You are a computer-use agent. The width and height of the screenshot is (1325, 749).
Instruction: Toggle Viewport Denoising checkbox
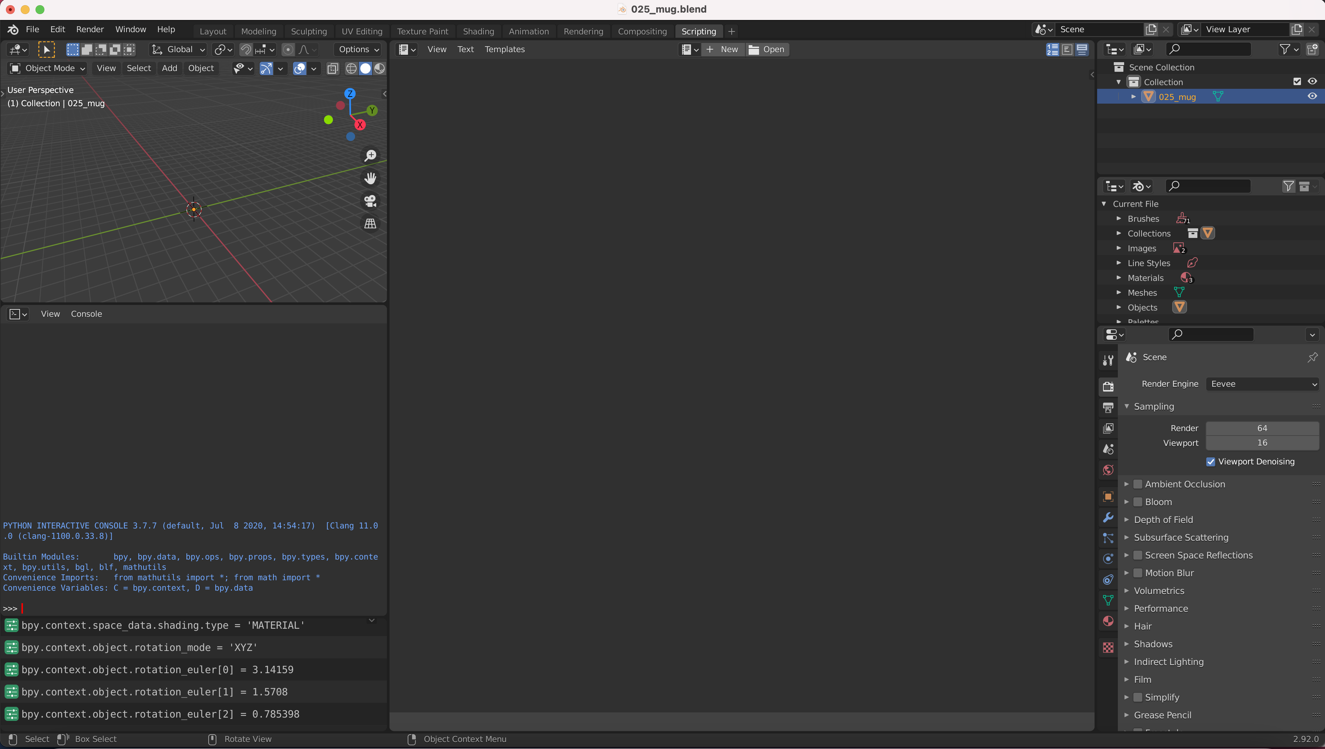(x=1210, y=461)
